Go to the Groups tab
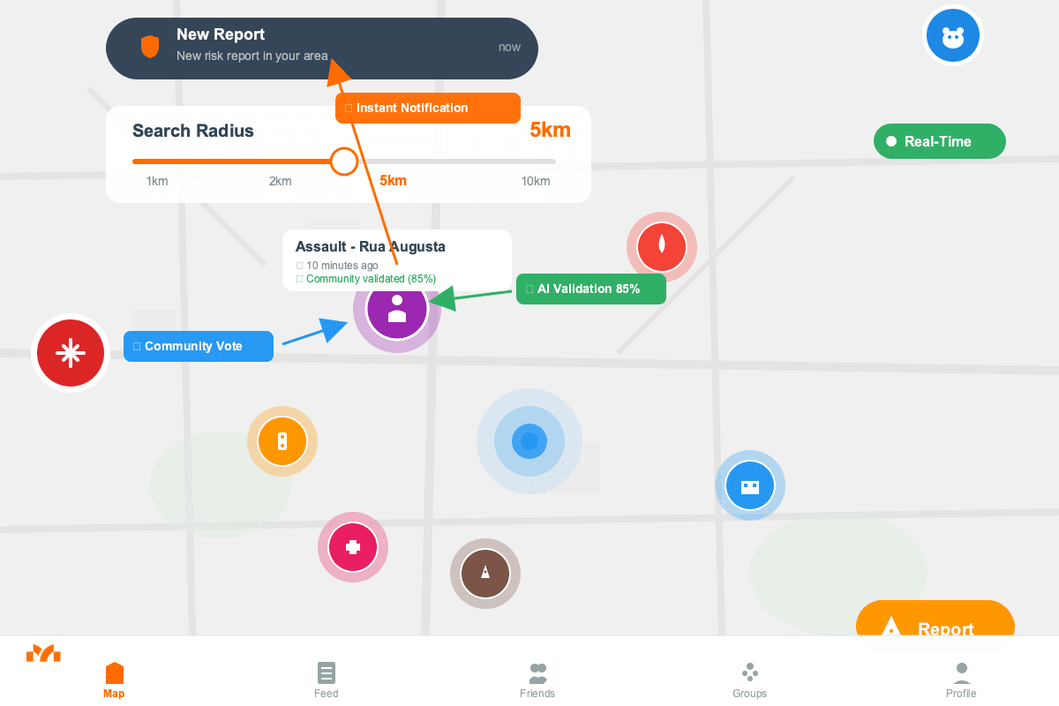 [x=749, y=680]
